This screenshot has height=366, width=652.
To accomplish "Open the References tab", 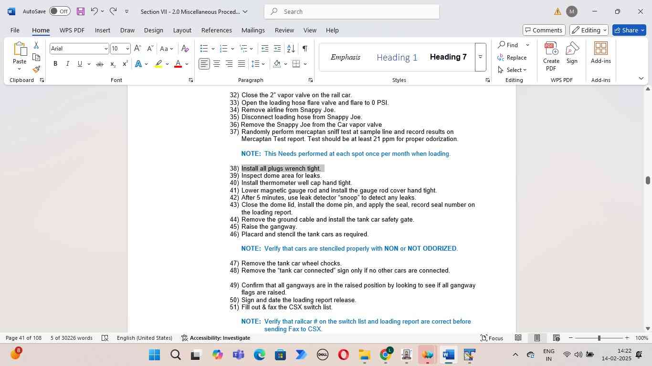I will pos(217,30).
